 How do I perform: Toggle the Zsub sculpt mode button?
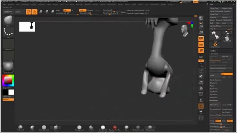click(x=90, y=10)
